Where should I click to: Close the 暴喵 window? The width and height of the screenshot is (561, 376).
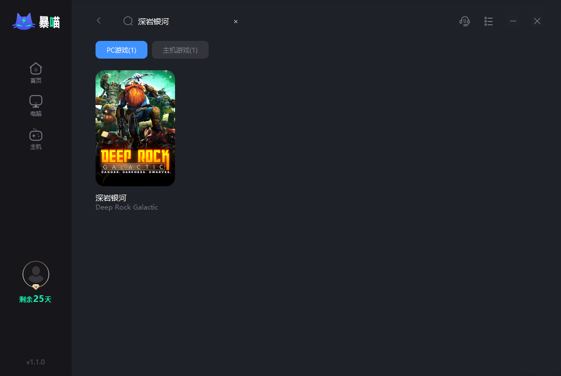click(x=537, y=21)
